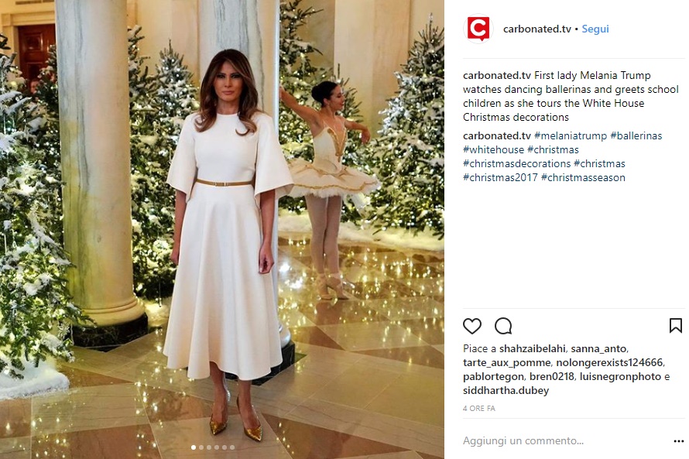This screenshot has width=689, height=459.
Task: Open comments via the speech bubble icon
Action: [x=503, y=326]
